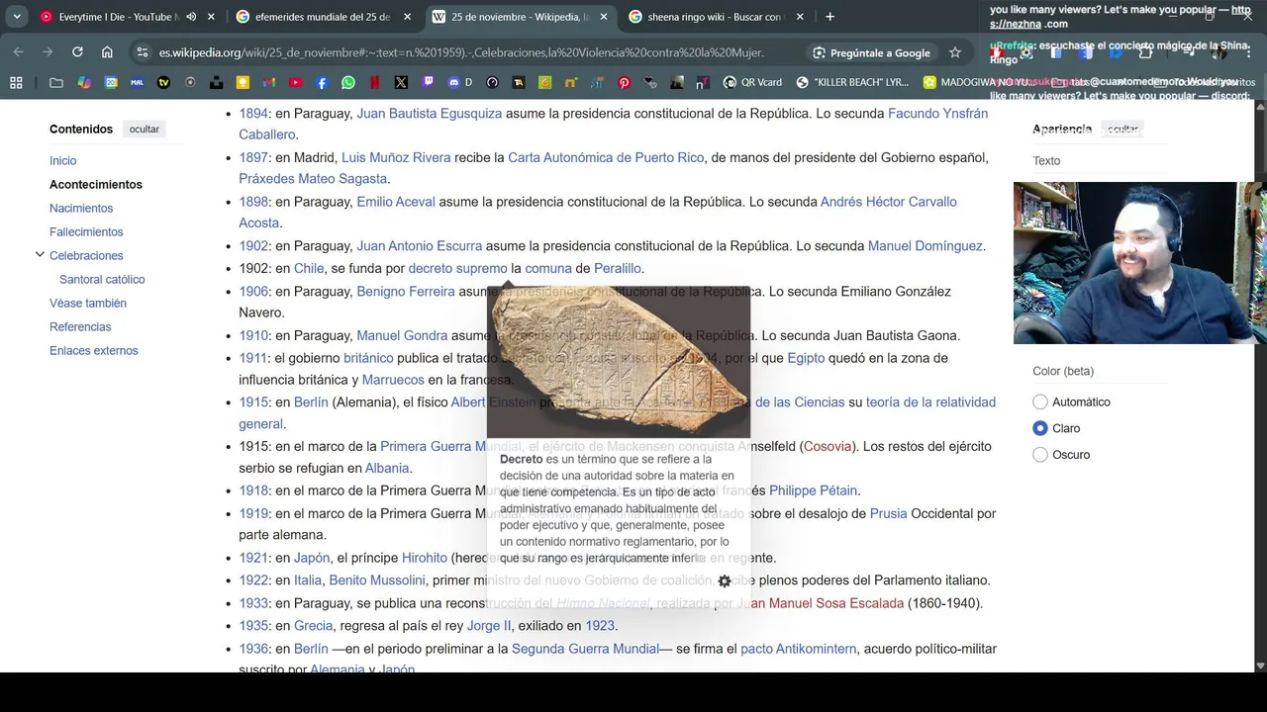Screen dimensions: 1267x712
Task: Click the Pregúntale a Google button
Action: pos(872,52)
